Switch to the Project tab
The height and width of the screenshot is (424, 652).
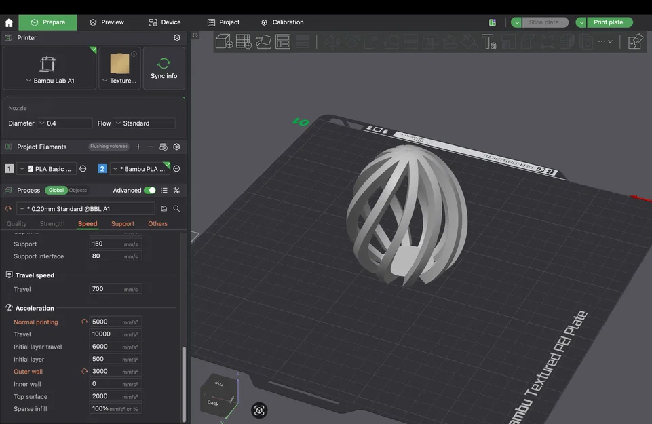[224, 22]
